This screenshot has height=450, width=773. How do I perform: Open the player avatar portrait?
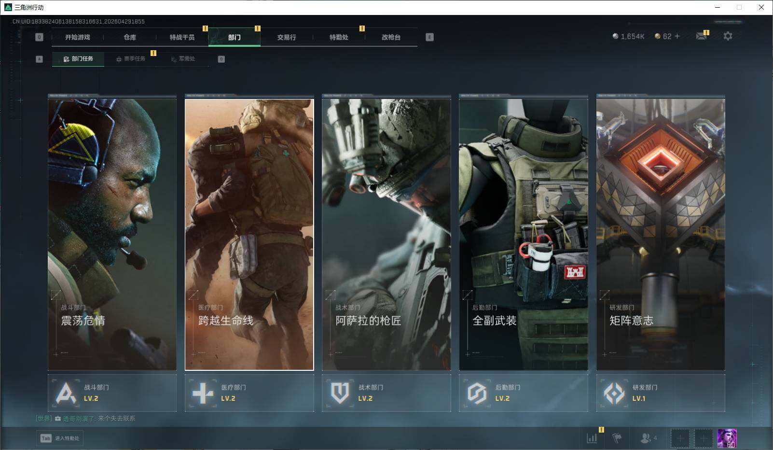click(727, 438)
